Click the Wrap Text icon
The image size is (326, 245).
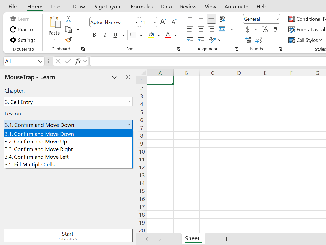tap(222, 19)
